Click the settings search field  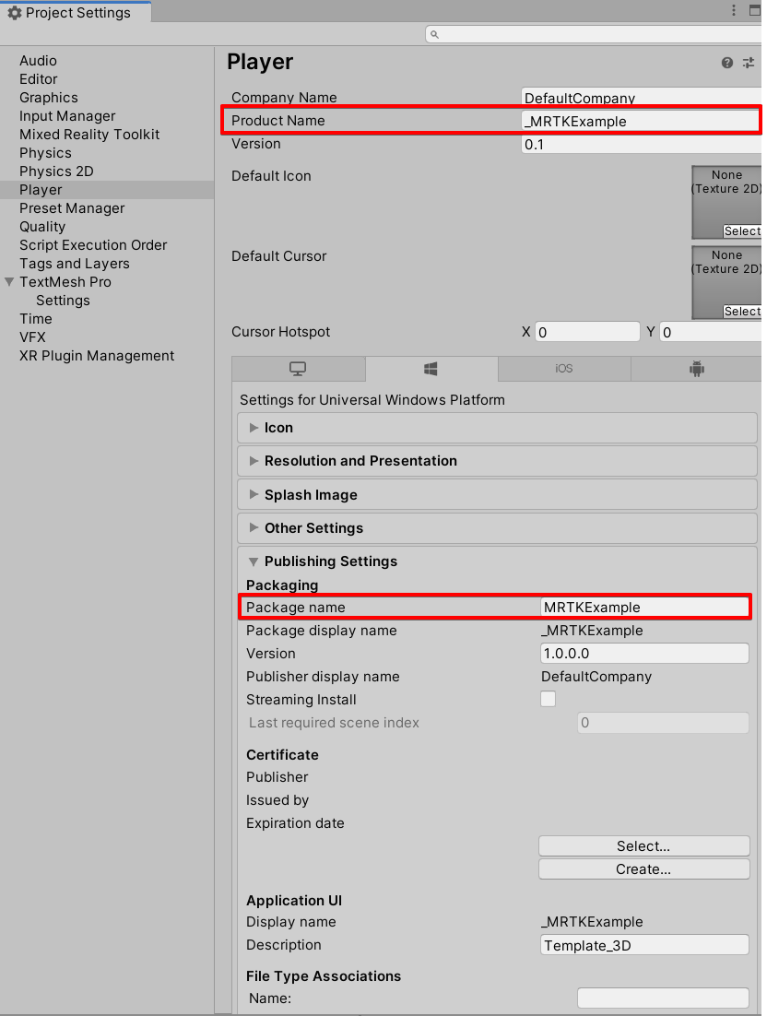coord(594,34)
